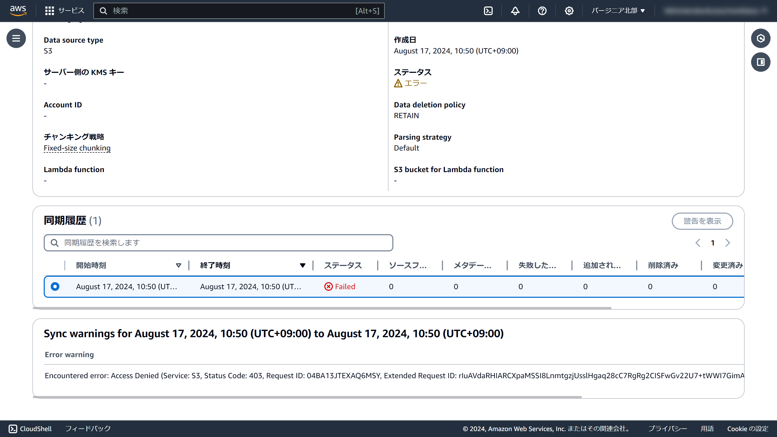Open the サービス grid menu
Image resolution: width=777 pixels, height=437 pixels.
(64, 11)
